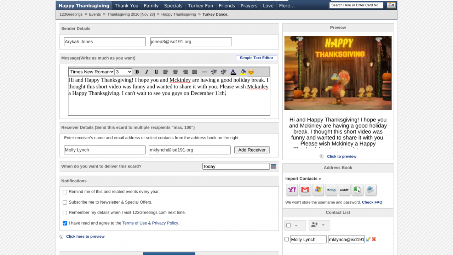Open the smiley emoticon picker
Image resolution: width=453 pixels, height=255 pixels.
(x=251, y=72)
